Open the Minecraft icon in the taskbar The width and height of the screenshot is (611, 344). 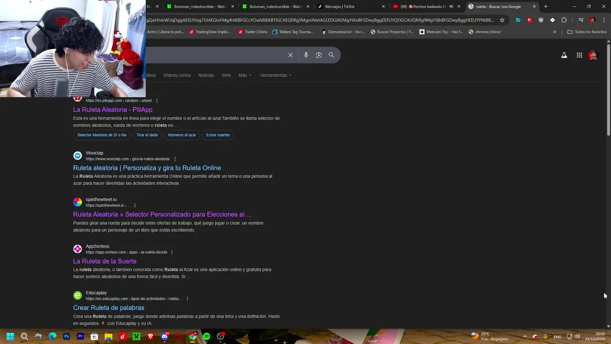(x=137, y=336)
